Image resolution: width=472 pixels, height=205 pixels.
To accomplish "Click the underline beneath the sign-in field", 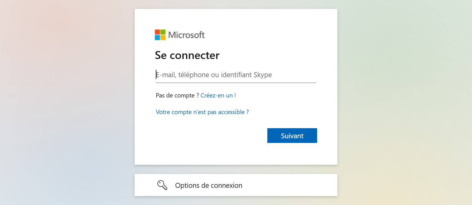I will pos(236,83).
